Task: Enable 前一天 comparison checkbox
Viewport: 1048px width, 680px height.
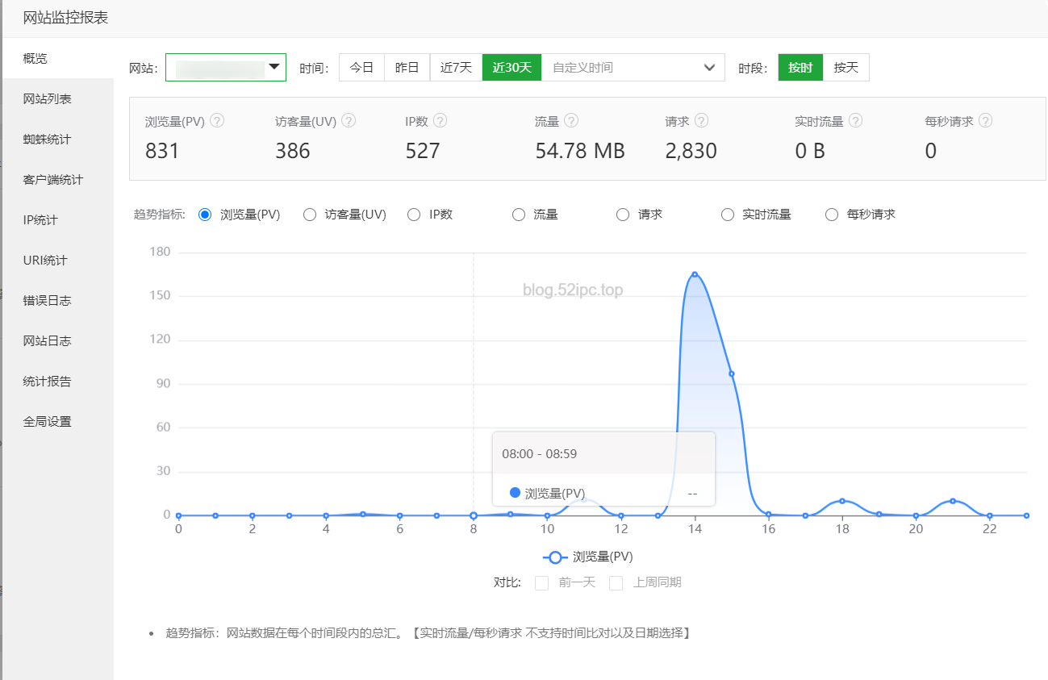Action: coord(542,583)
